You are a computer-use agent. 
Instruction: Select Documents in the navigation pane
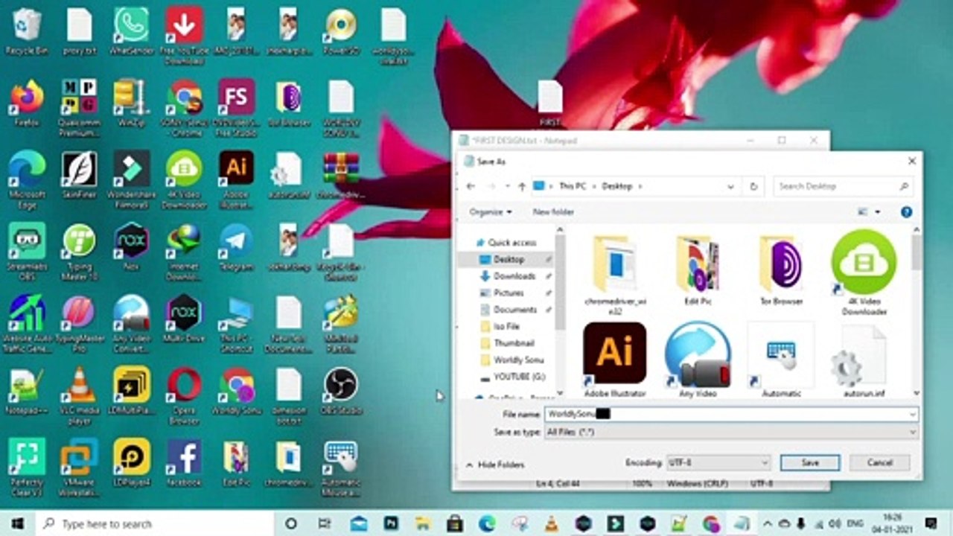click(514, 310)
